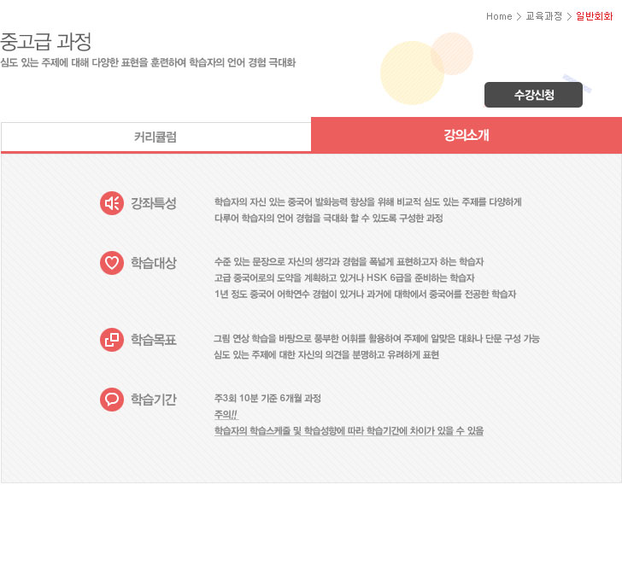
Task: Open 교육과정 in the breadcrumb
Action: (x=544, y=16)
